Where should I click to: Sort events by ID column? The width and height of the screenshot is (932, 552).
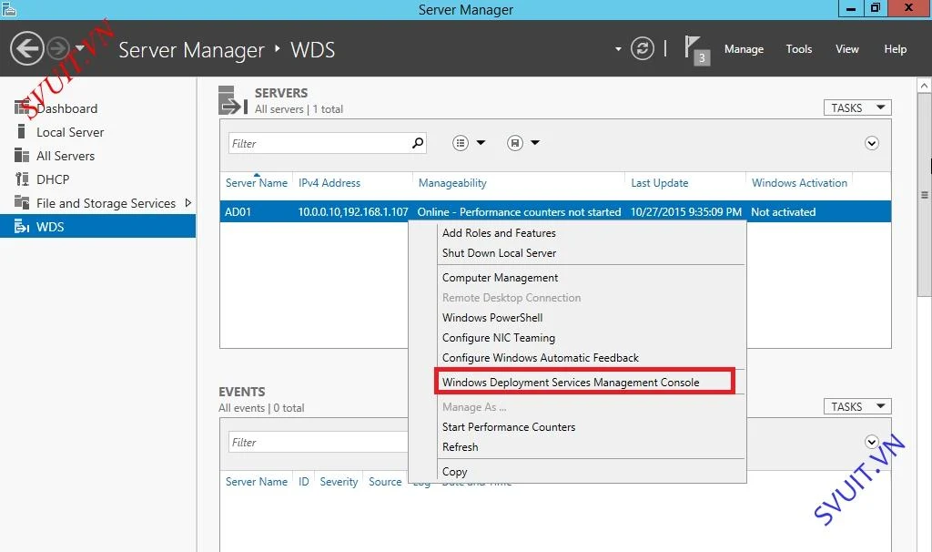(303, 481)
